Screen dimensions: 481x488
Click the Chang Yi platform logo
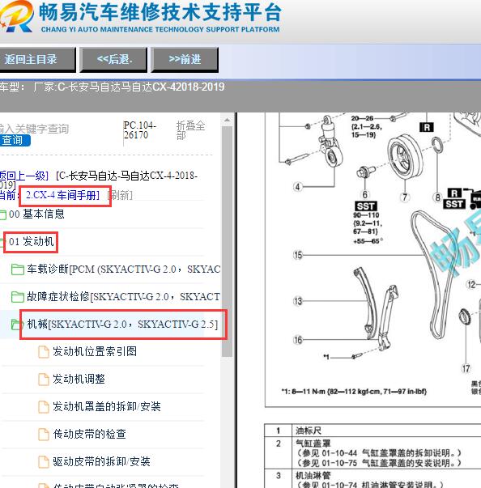pyautogui.click(x=142, y=16)
